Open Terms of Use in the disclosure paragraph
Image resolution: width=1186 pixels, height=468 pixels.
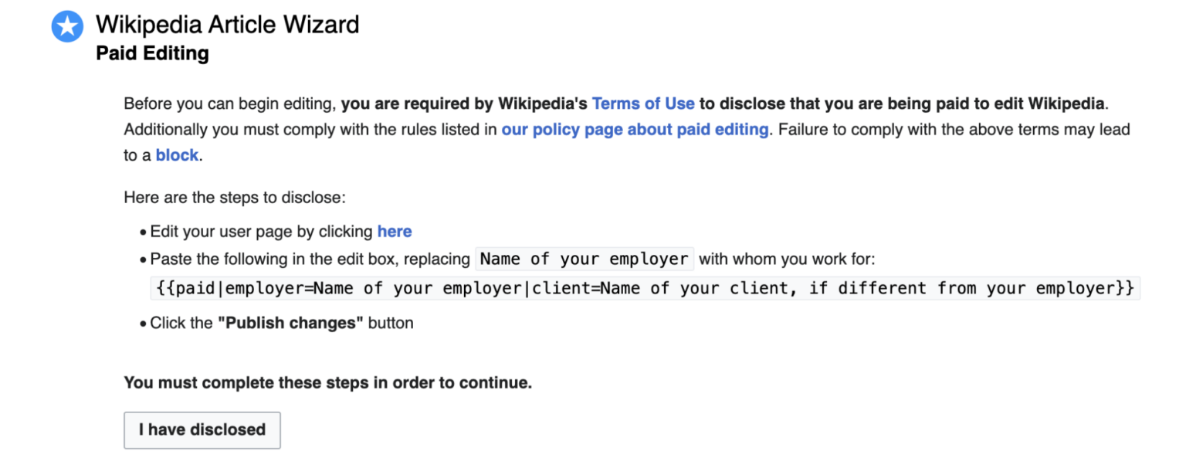pyautogui.click(x=643, y=103)
